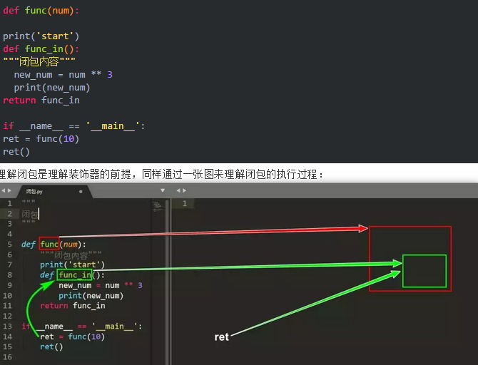The image size is (478, 365).
Task: Click 'new_num = num ** 3' on editor line 9
Action: point(101,285)
